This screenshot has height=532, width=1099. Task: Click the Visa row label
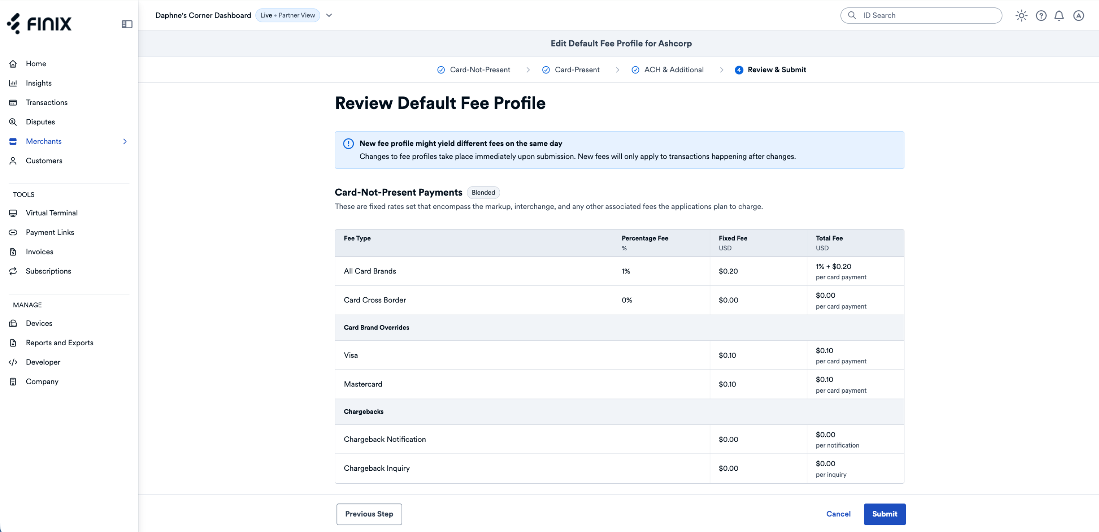(x=351, y=355)
